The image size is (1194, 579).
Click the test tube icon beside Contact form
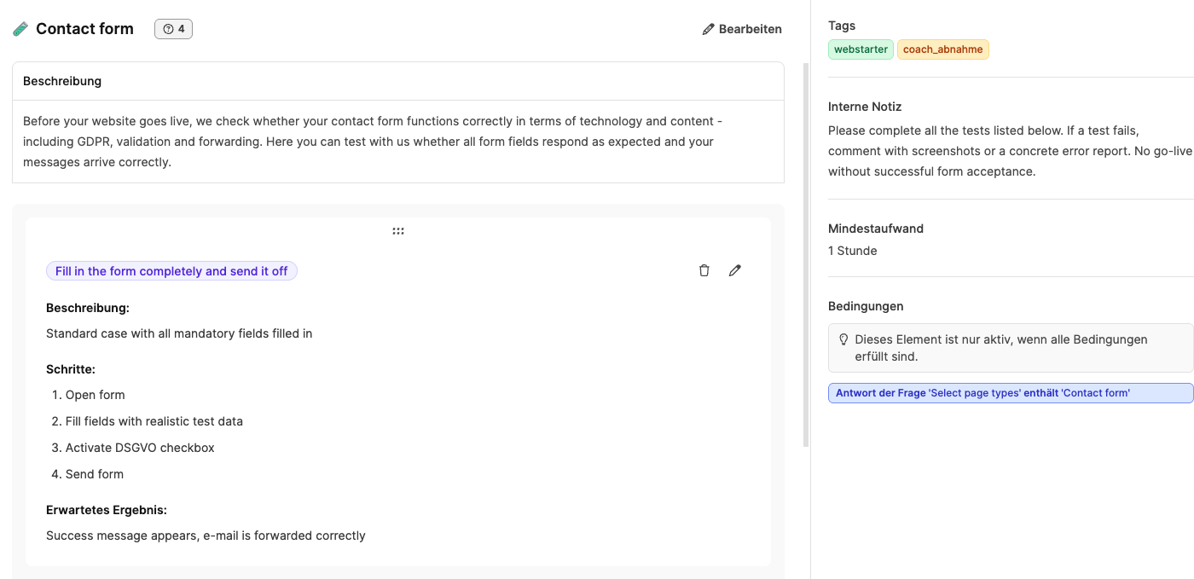coord(20,29)
